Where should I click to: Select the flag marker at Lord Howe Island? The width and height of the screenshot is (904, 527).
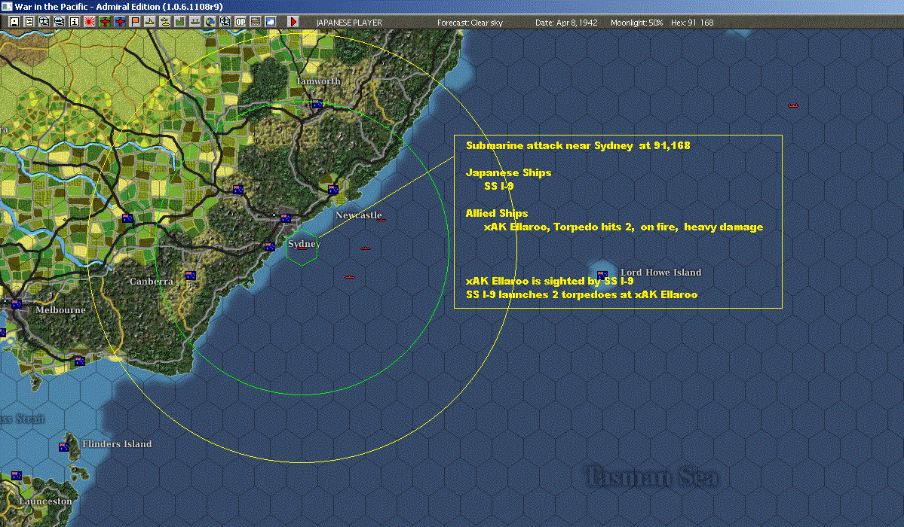pyautogui.click(x=602, y=275)
